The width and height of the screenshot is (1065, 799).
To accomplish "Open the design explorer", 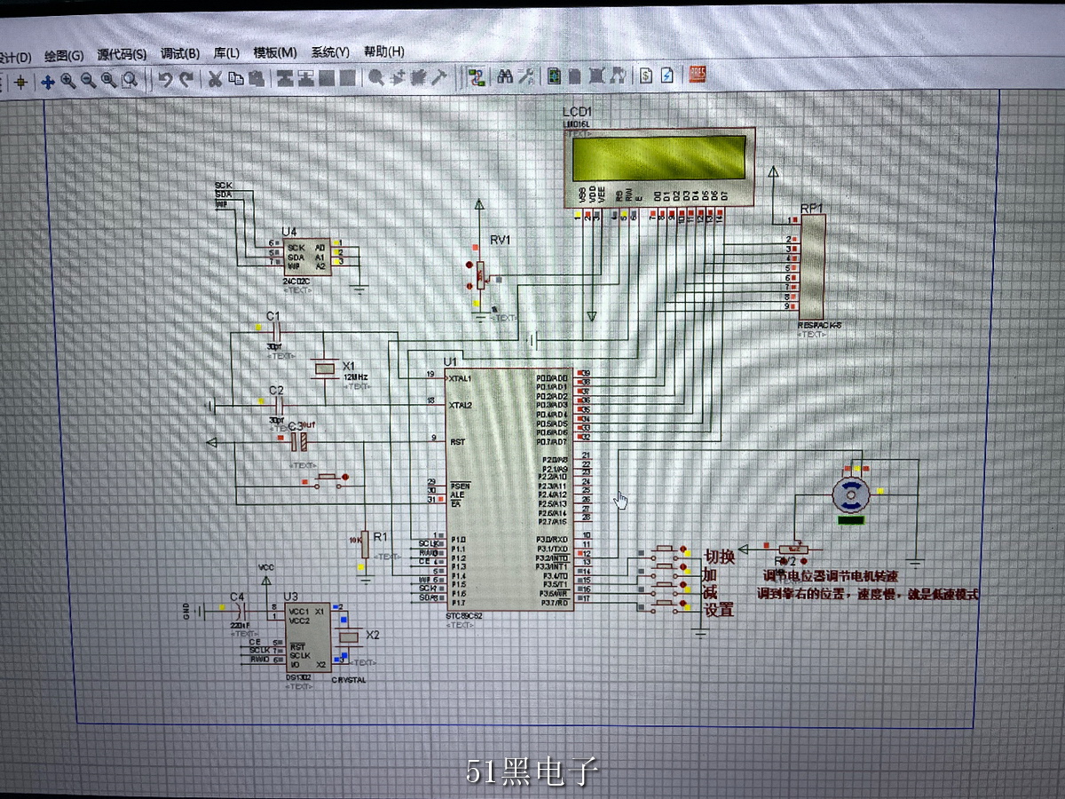I will tap(554, 77).
